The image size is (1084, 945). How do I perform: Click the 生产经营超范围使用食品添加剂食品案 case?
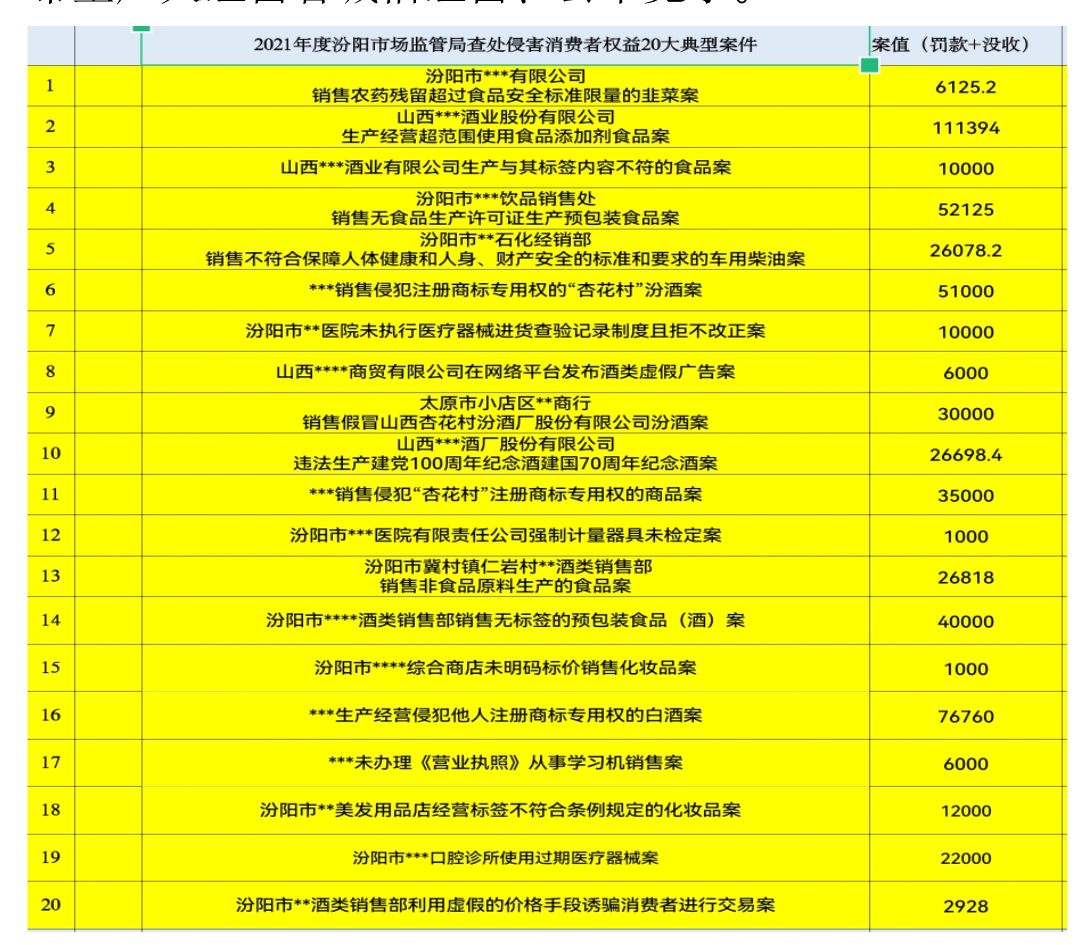505,127
